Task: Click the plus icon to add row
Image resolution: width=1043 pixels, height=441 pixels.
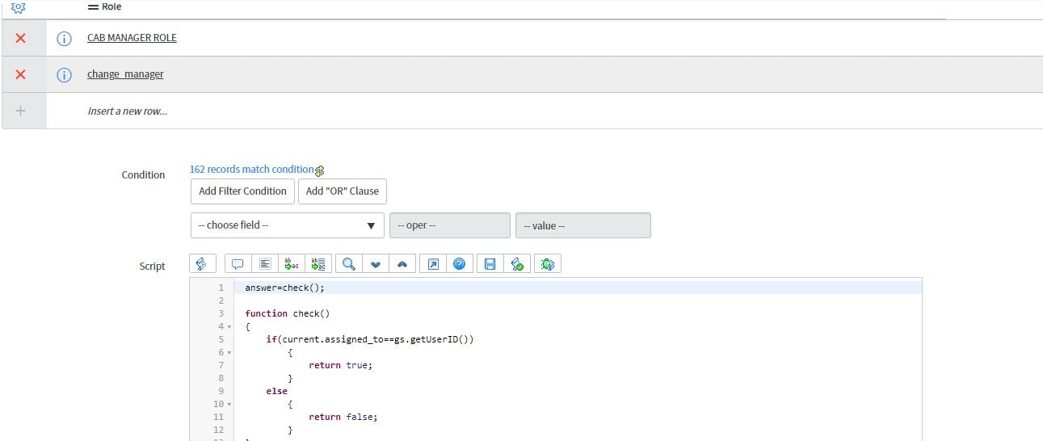Action: pos(21,111)
